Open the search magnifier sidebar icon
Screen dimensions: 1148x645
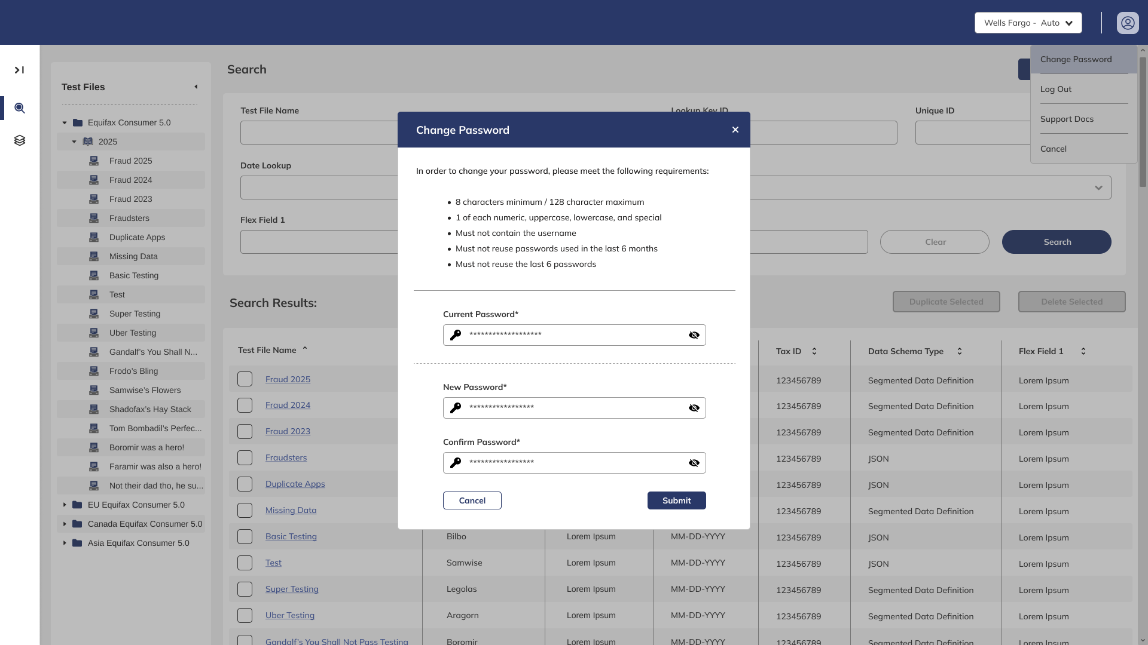click(20, 108)
